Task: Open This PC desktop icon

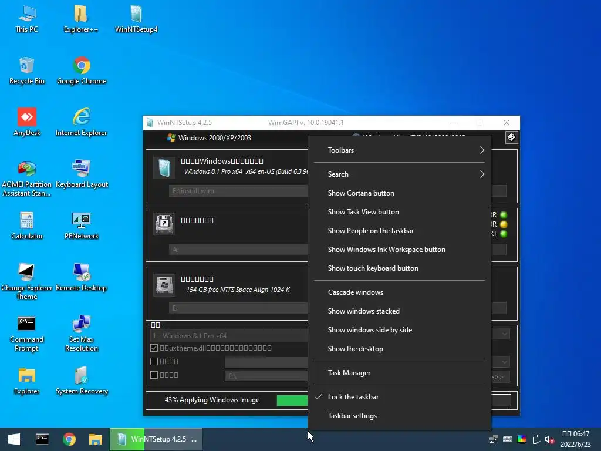Action: pos(27,19)
